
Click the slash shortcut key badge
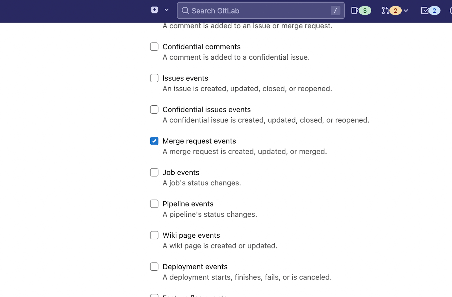335,11
